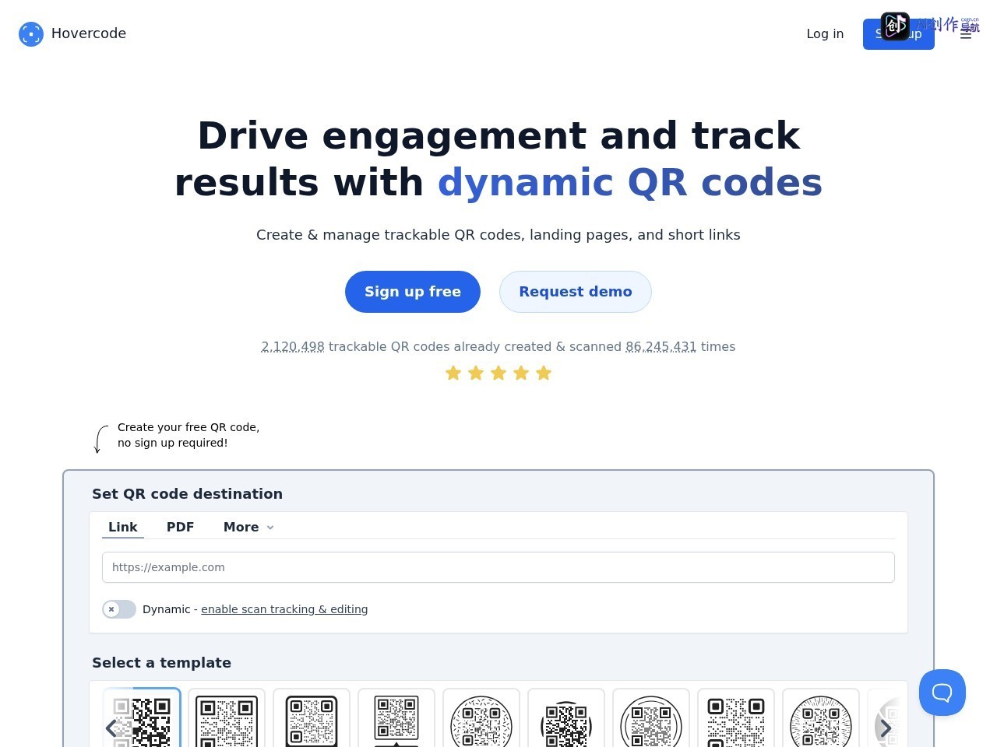Focus the https://example.com URL field

pyautogui.click(x=498, y=567)
